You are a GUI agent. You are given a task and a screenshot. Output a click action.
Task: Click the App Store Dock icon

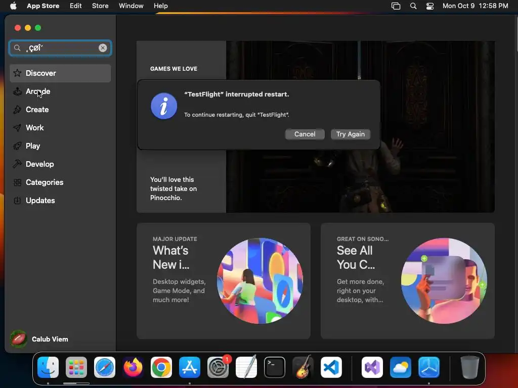tap(190, 367)
